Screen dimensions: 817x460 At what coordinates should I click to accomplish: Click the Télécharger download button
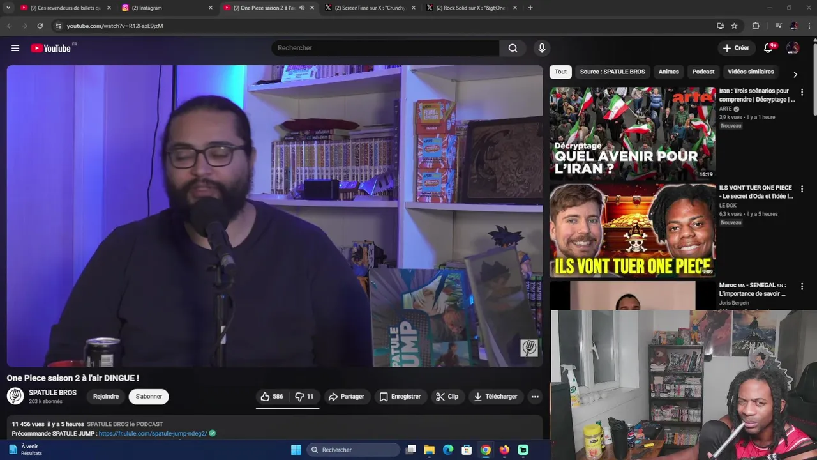495,397
